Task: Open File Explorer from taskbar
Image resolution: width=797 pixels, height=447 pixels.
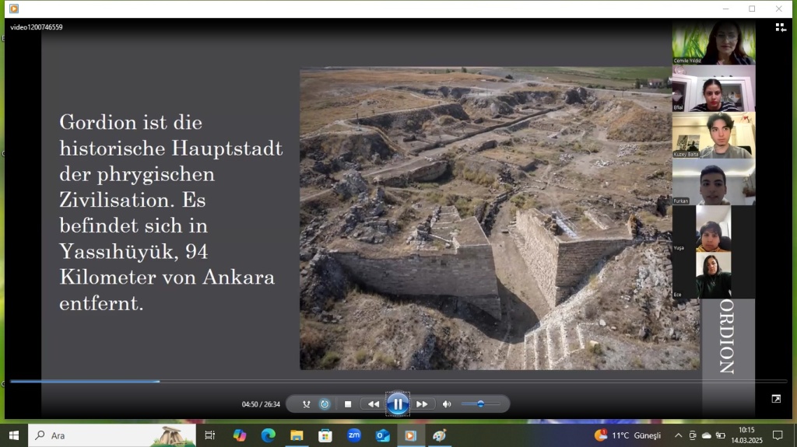Action: 297,435
